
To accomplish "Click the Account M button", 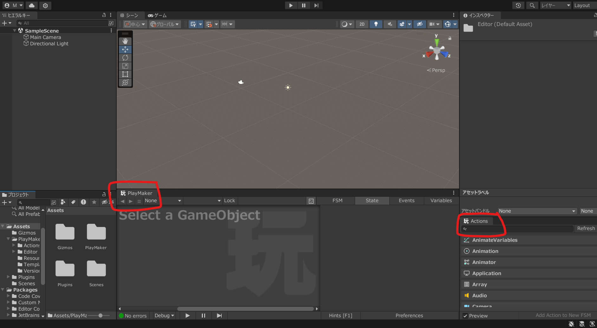I will [14, 5].
